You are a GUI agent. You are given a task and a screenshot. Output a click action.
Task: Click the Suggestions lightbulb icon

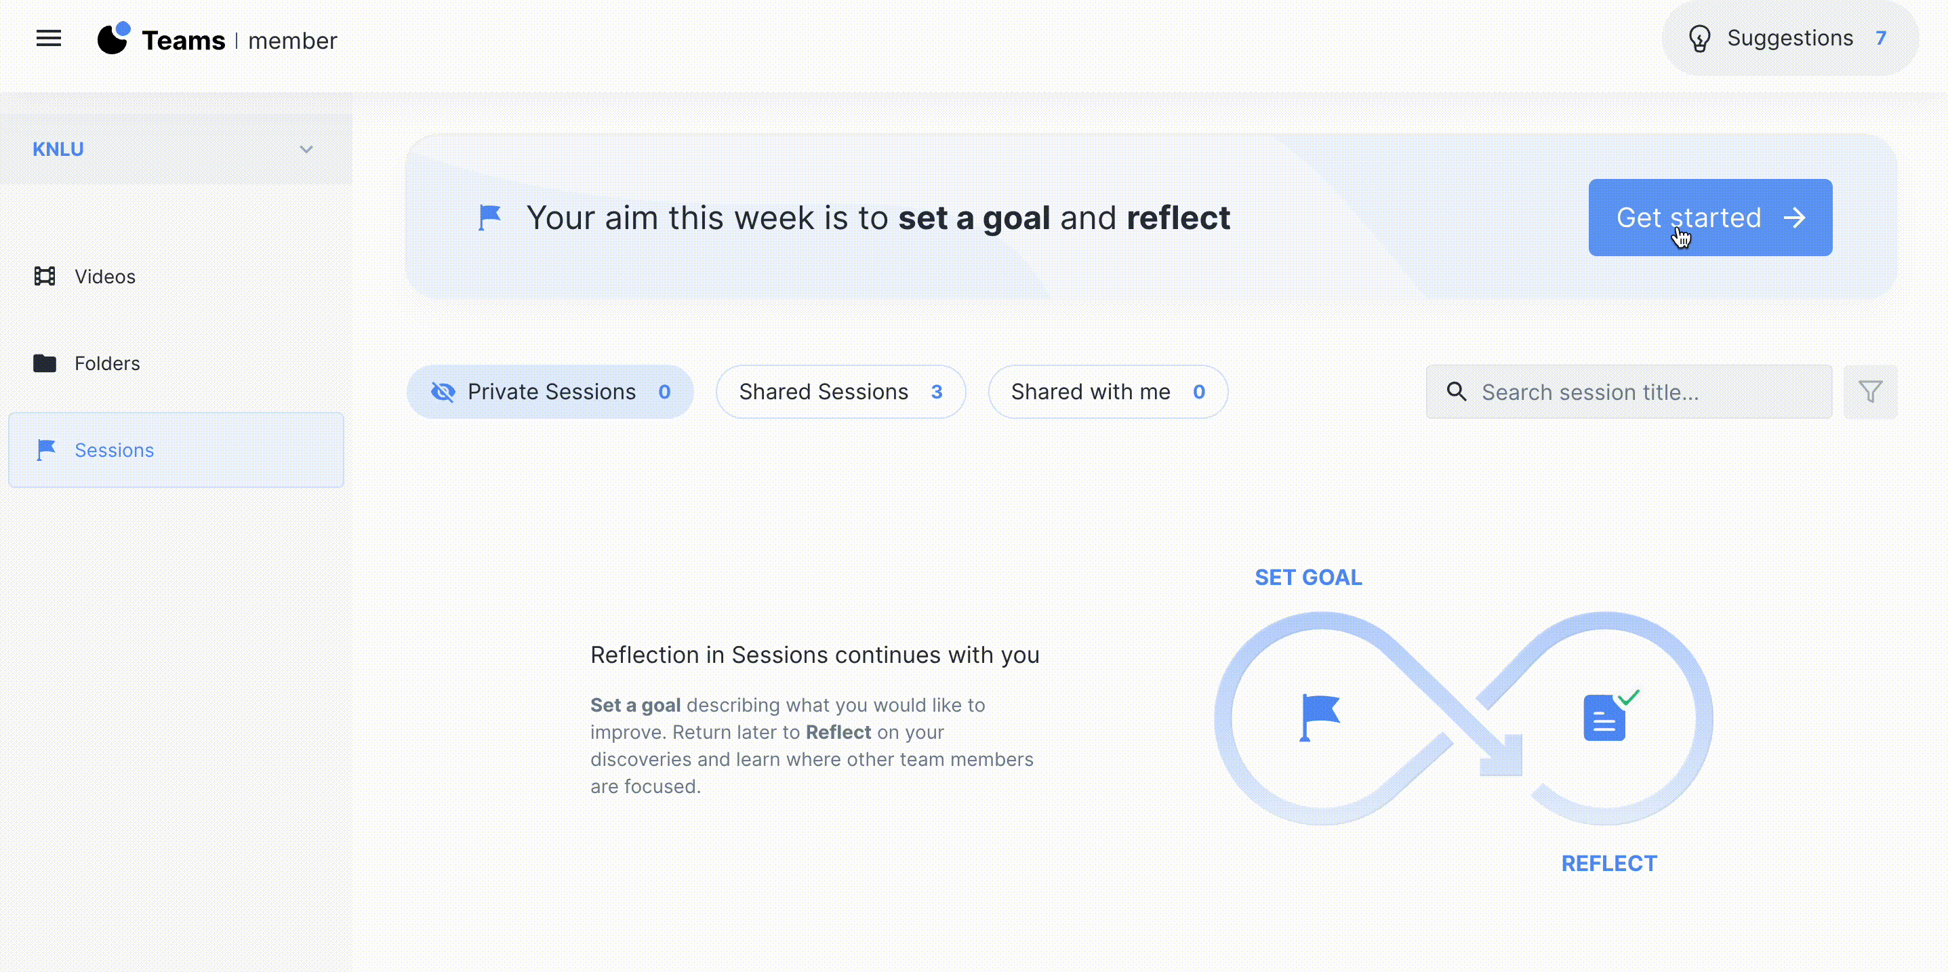pyautogui.click(x=1699, y=39)
